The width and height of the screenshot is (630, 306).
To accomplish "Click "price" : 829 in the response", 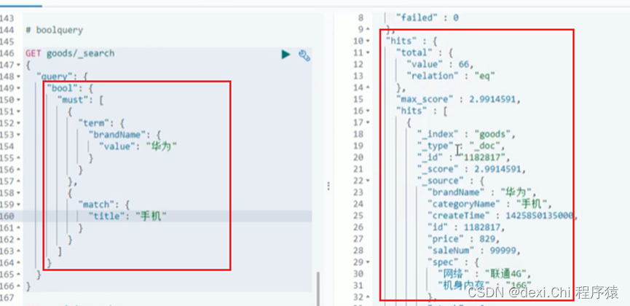I will pos(463,239).
